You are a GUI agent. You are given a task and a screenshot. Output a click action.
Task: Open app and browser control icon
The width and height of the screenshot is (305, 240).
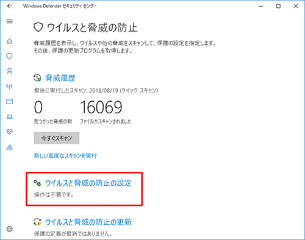[x=9, y=101]
